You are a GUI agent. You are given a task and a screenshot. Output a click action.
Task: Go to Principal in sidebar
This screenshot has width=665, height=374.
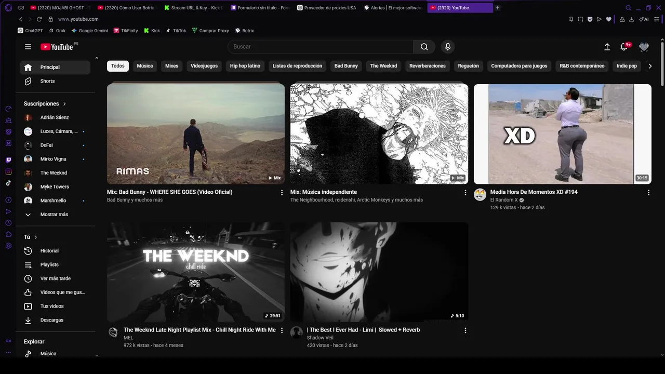tap(55, 68)
